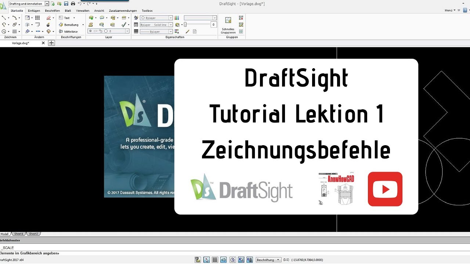Viewport: 470px width, 264px height.
Task: Click the color bars properties icon
Action: tap(177, 18)
